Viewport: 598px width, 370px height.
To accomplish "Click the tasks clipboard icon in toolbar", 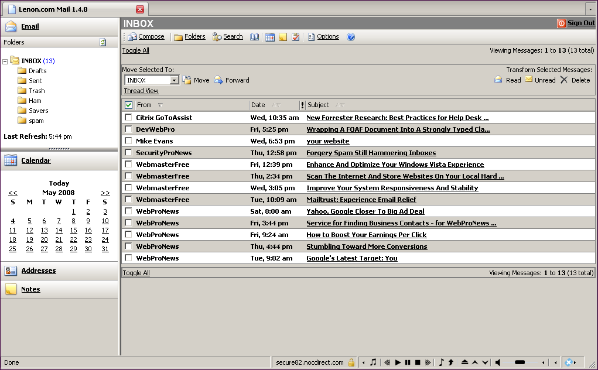I will point(296,37).
